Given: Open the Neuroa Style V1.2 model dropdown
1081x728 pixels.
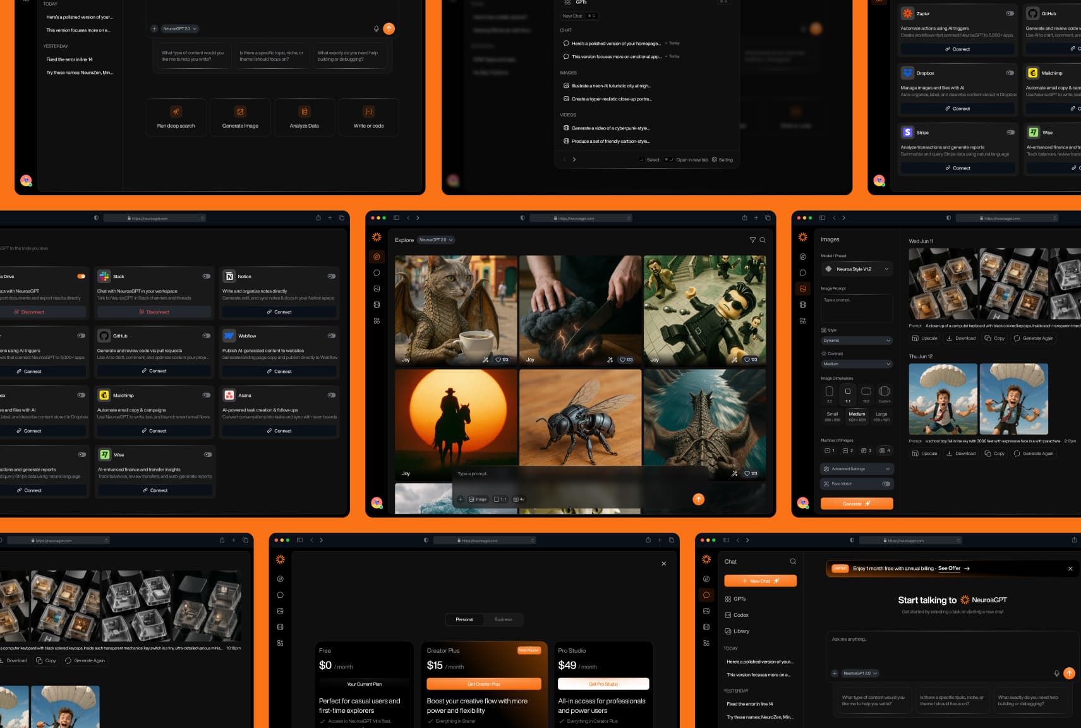Looking at the screenshot, I should 857,269.
